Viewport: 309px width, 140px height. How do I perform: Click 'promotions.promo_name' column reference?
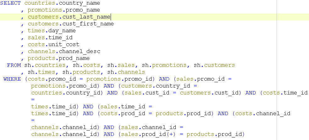(64, 10)
